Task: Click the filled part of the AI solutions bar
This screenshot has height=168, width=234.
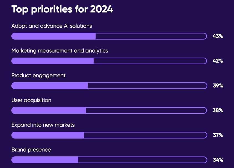Action: tap(54, 36)
